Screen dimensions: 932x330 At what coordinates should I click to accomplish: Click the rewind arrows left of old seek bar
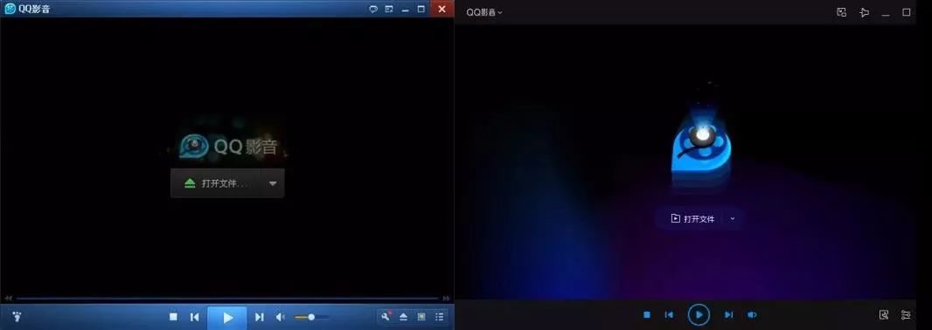pyautogui.click(x=8, y=298)
